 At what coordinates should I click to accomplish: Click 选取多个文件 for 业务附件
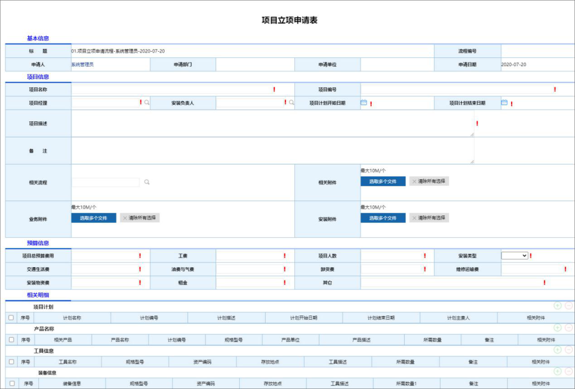point(94,218)
